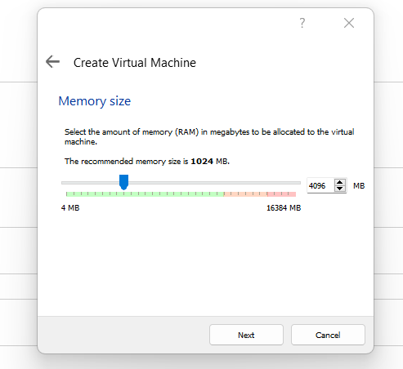The height and width of the screenshot is (369, 403).
Task: Click the 'Memory size' heading
Action: (95, 101)
